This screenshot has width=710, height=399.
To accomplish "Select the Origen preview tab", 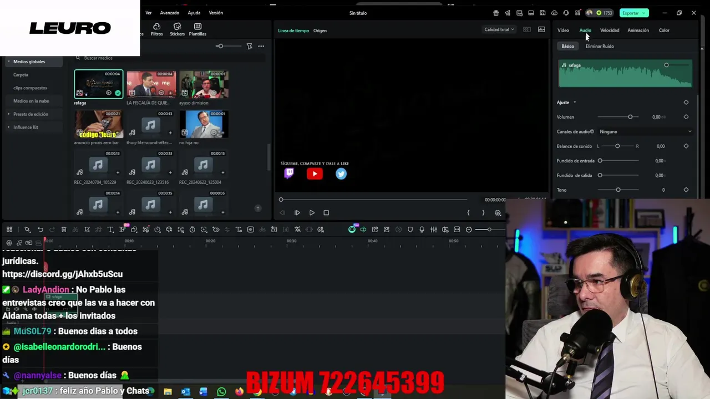I will tap(320, 30).
